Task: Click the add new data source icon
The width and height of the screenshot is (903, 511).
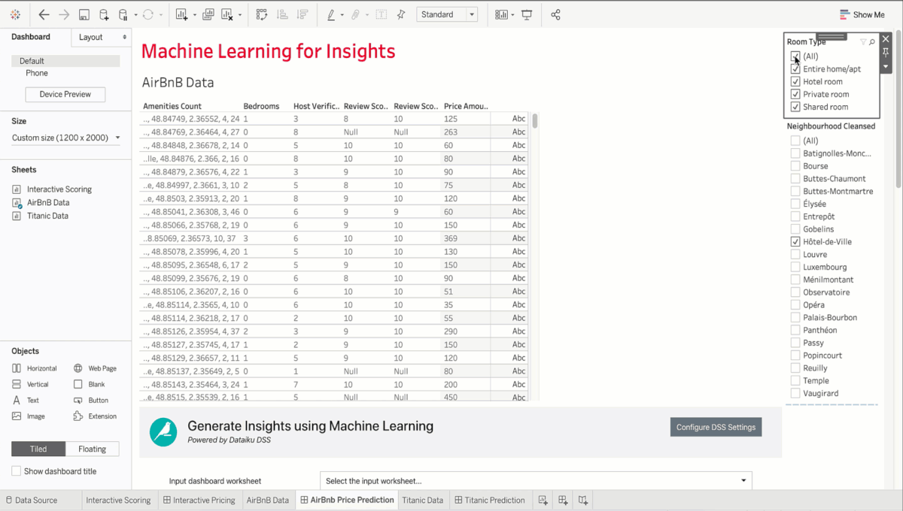Action: pyautogui.click(x=104, y=15)
